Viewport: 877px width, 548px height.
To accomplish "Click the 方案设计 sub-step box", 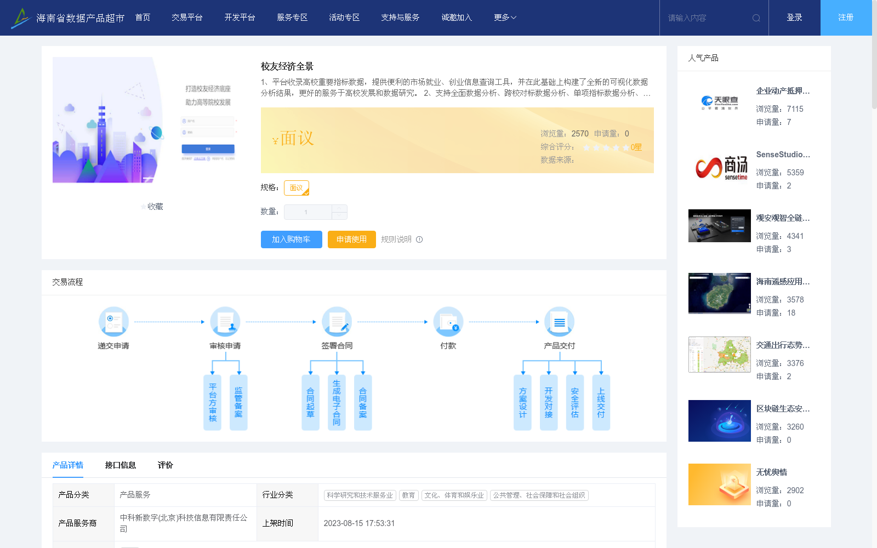I will 522,403.
